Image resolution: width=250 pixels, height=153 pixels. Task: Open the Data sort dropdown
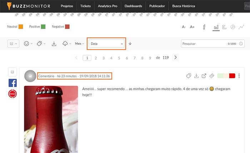pos(107,44)
